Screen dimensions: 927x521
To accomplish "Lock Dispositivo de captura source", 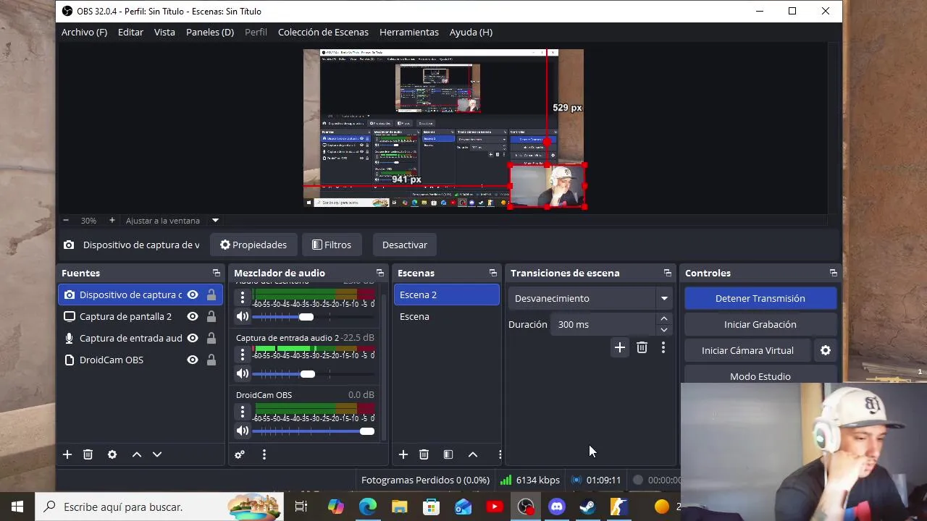I will point(211,295).
